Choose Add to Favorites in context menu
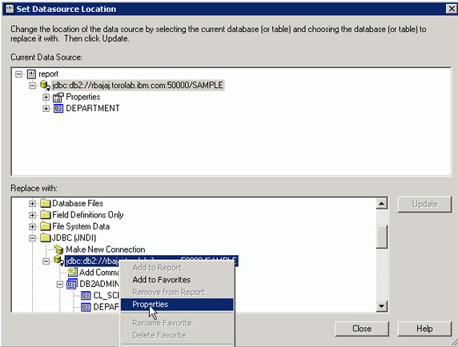The width and height of the screenshot is (458, 347). 177,280
